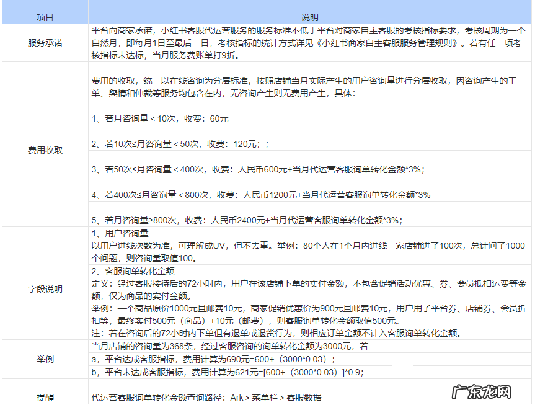Click the line charging 60元 for under 10 inquiries
The image size is (535, 410).
(x=160, y=118)
